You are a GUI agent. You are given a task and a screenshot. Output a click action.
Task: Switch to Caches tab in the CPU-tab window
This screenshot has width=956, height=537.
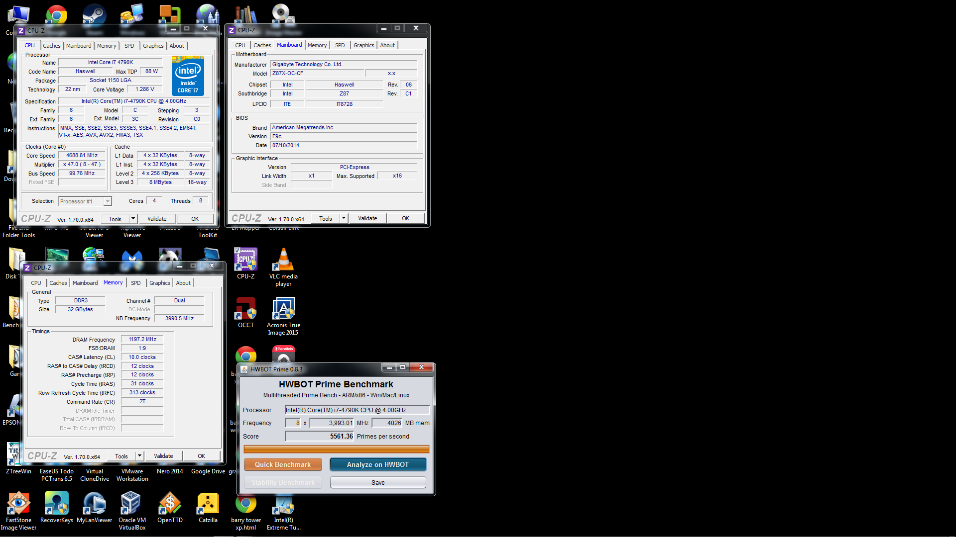52,46
